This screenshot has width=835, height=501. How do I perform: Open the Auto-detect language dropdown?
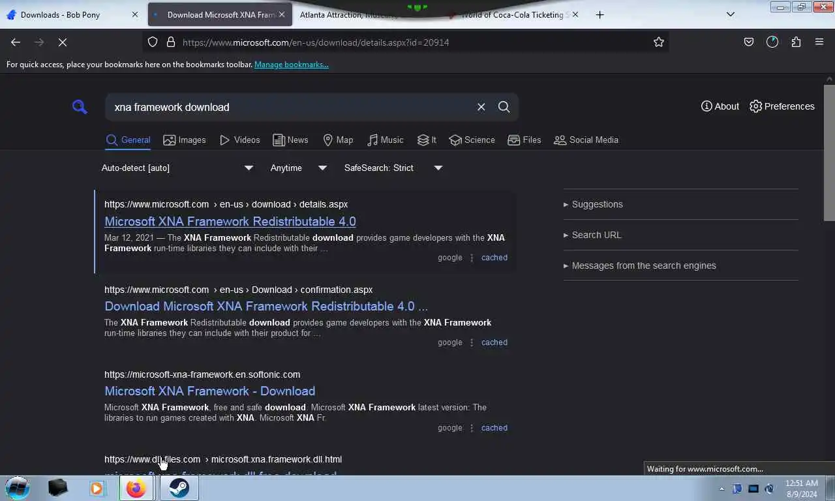click(177, 168)
